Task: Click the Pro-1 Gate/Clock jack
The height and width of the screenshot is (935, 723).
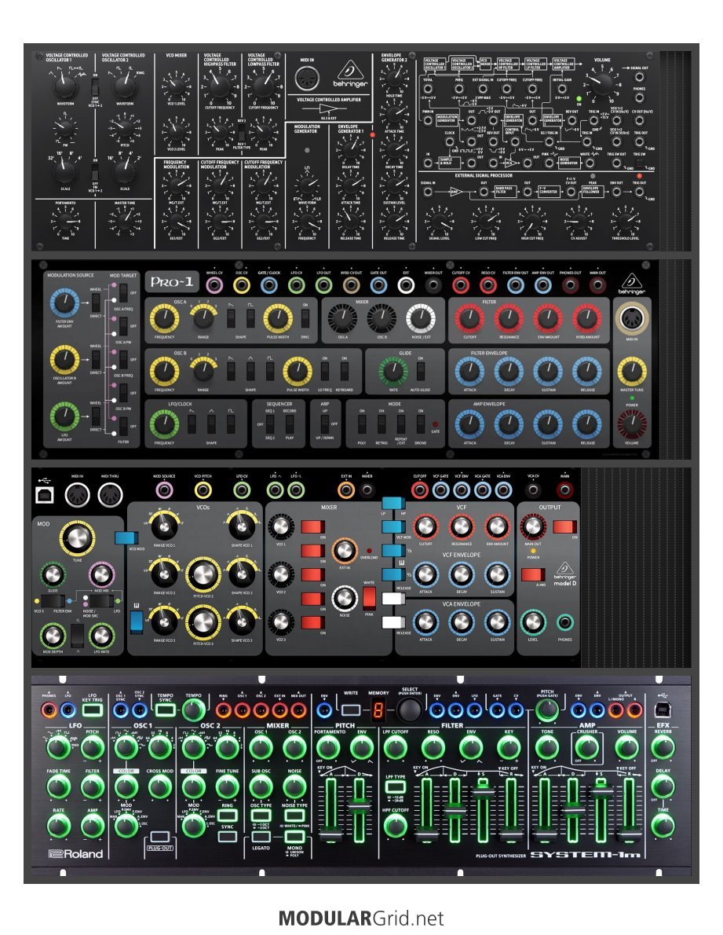Action: pos(269,285)
